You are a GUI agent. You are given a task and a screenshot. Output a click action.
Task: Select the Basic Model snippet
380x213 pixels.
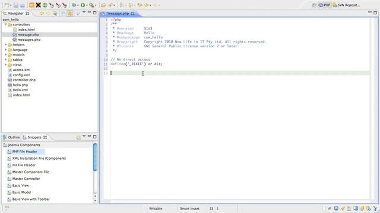click(21, 192)
